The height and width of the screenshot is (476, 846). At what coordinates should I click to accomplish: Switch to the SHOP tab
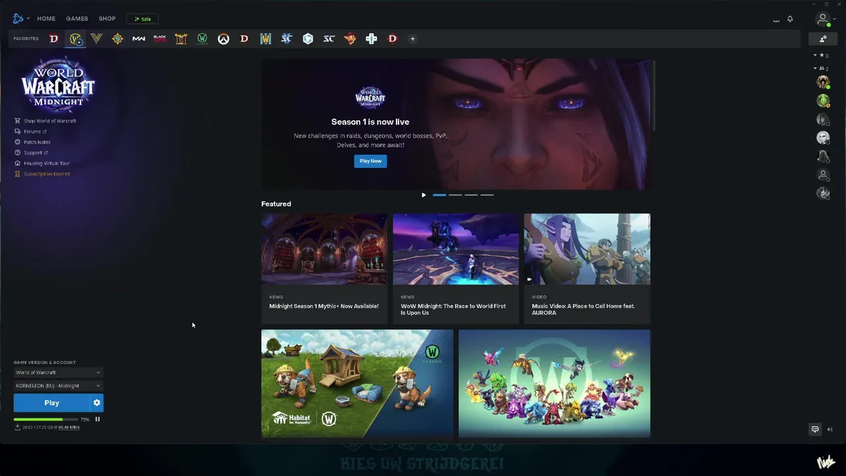pos(107,19)
